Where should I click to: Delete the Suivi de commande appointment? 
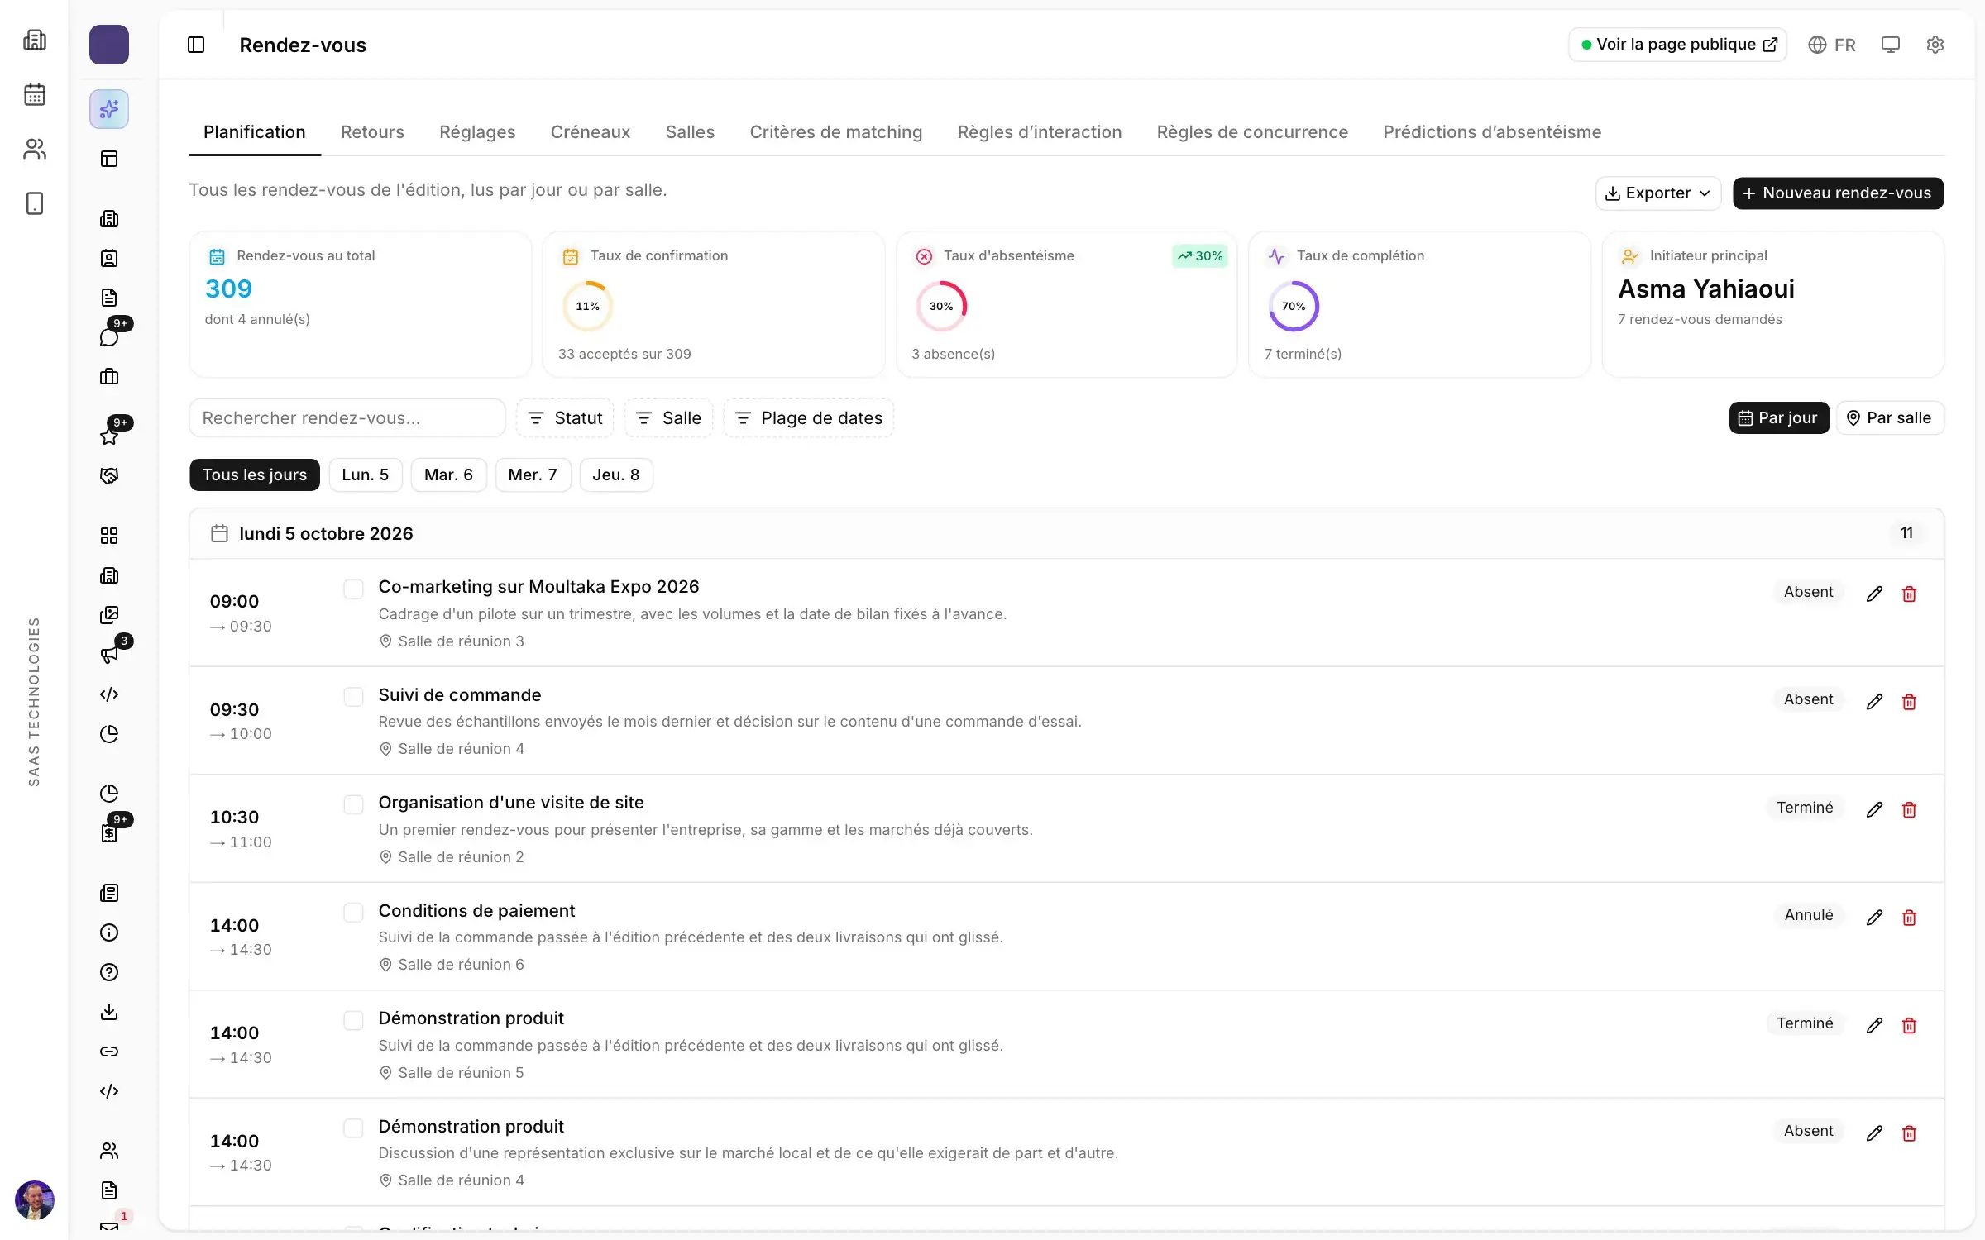(x=1909, y=702)
